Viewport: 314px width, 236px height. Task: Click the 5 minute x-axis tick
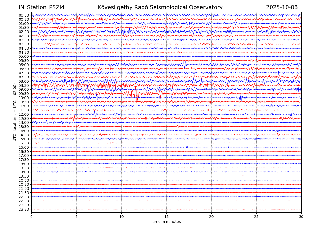[x=76, y=217]
